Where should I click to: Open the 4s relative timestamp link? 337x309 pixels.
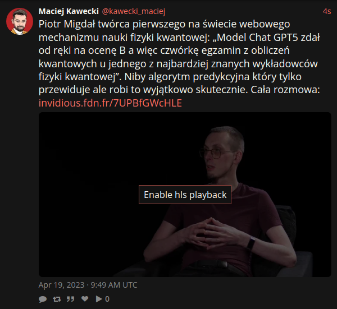pos(327,11)
